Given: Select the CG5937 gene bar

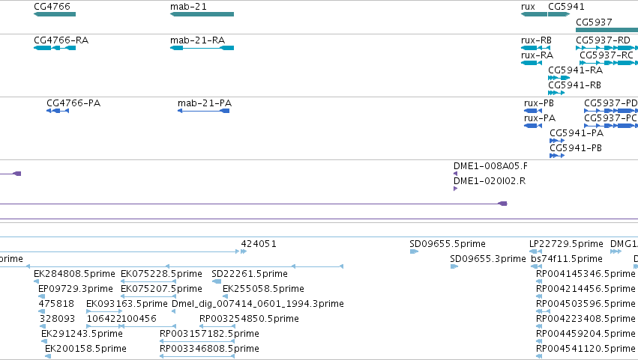Looking at the screenshot, I should [607, 30].
